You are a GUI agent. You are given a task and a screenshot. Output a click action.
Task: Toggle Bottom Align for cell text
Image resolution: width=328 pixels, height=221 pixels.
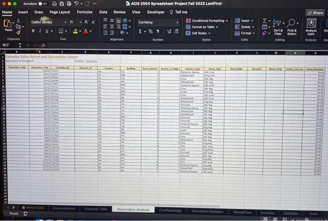[119, 21]
